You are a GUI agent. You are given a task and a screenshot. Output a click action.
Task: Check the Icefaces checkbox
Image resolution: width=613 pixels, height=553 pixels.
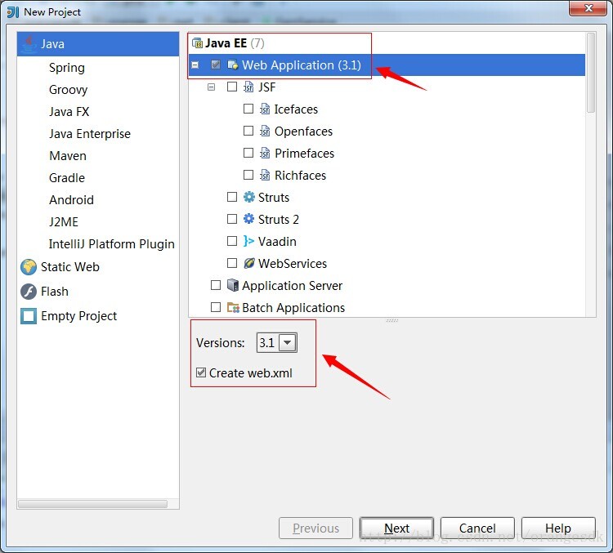tap(248, 109)
